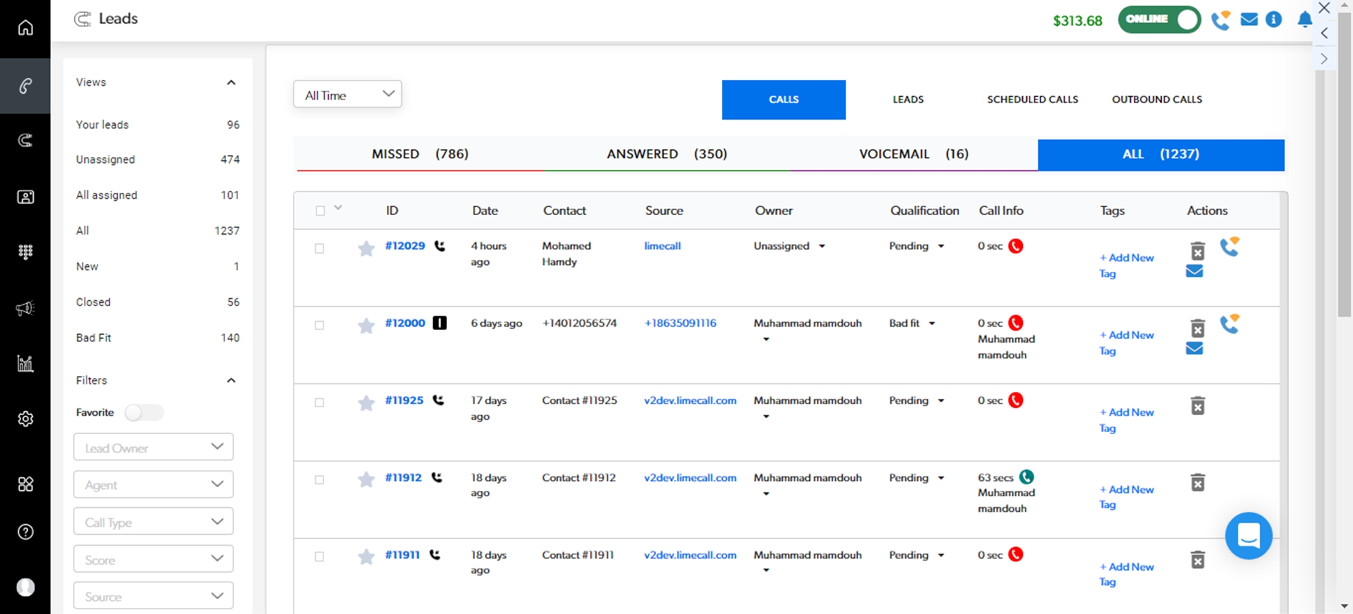Select the MISSED calls tab

coord(419,154)
